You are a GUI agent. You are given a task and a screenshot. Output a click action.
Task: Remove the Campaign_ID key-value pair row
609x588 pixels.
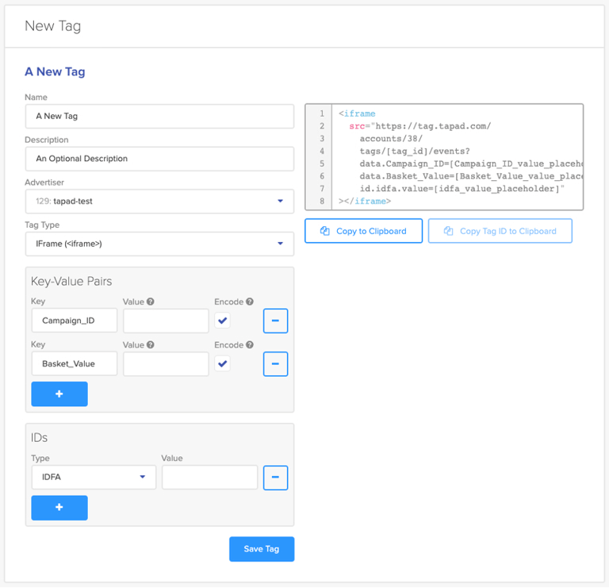(x=275, y=321)
